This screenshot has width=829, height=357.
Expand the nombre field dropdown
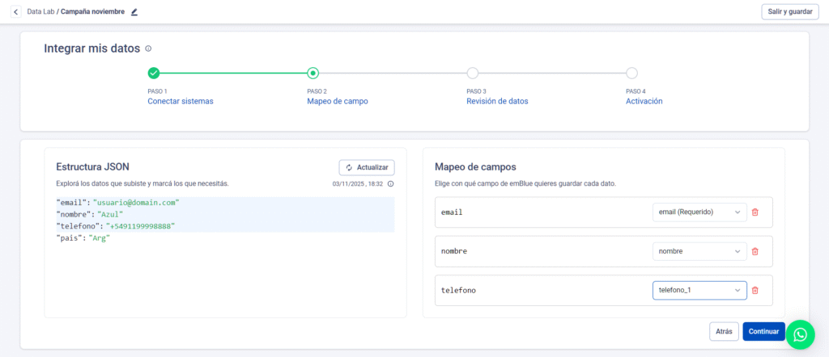click(x=699, y=251)
